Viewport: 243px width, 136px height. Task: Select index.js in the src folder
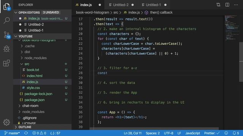pyautogui.click(x=42, y=82)
